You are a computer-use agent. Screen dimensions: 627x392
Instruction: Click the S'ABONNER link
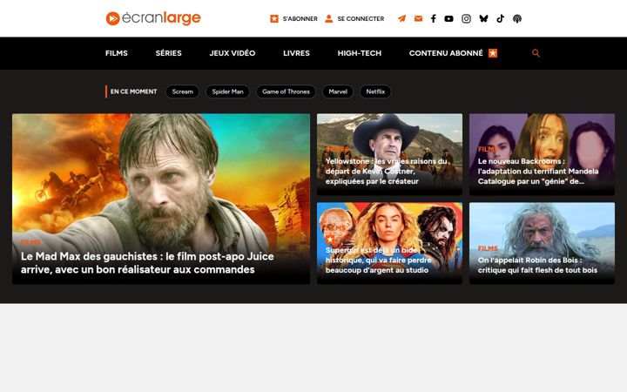tap(300, 19)
